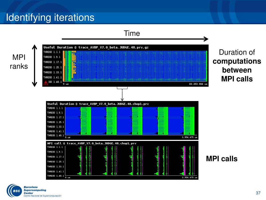
Task: Select THREAD 1.48.1 in the Useful Duration chop1 window
Action: tap(56, 135)
